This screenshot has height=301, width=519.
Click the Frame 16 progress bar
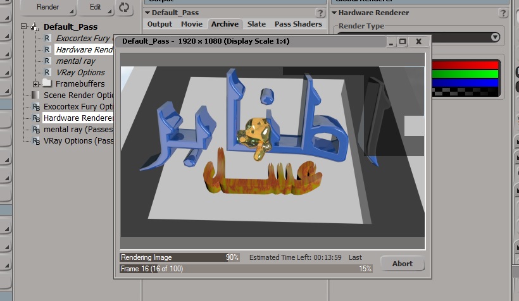coord(246,269)
